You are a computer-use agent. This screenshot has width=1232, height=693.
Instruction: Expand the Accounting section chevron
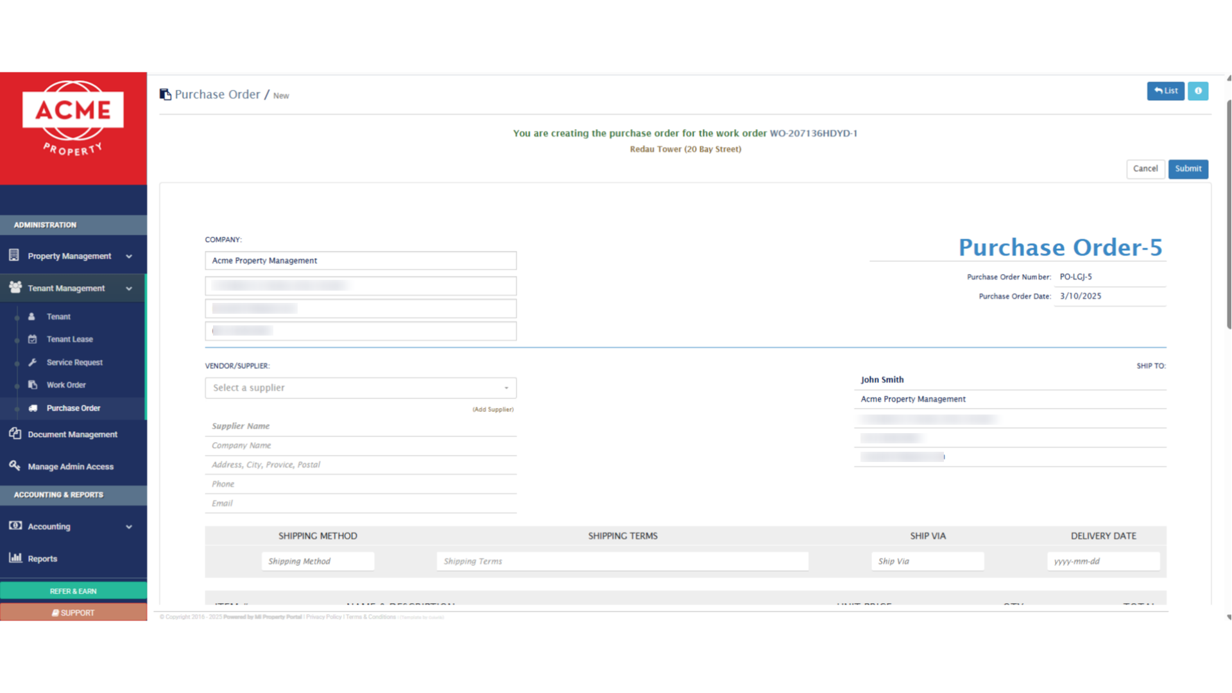tap(130, 526)
